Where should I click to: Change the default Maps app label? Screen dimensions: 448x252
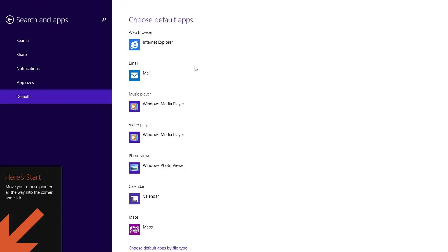(x=148, y=227)
